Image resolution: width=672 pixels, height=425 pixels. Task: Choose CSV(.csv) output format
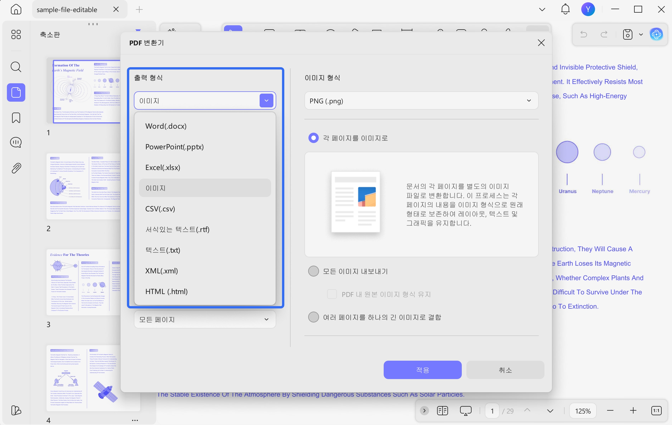coord(205,209)
